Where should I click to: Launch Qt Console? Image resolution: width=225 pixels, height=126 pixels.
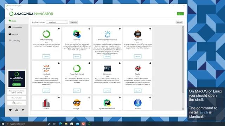[x=107, y=91]
